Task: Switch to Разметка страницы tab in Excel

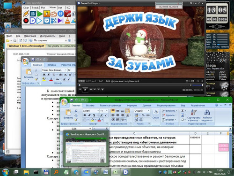Action: tap(110, 106)
